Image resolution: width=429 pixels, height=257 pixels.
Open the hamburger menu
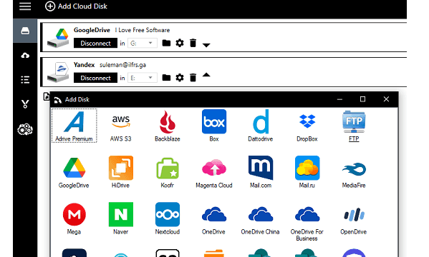click(x=25, y=6)
